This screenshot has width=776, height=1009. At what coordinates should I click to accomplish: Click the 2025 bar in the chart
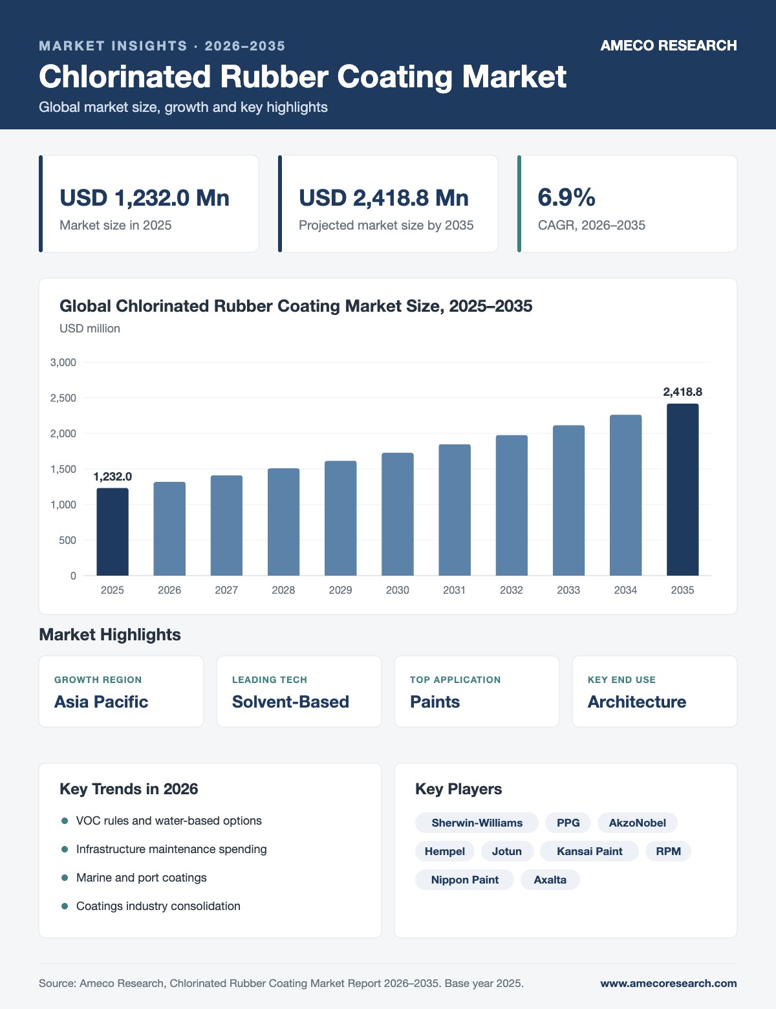pos(113,532)
